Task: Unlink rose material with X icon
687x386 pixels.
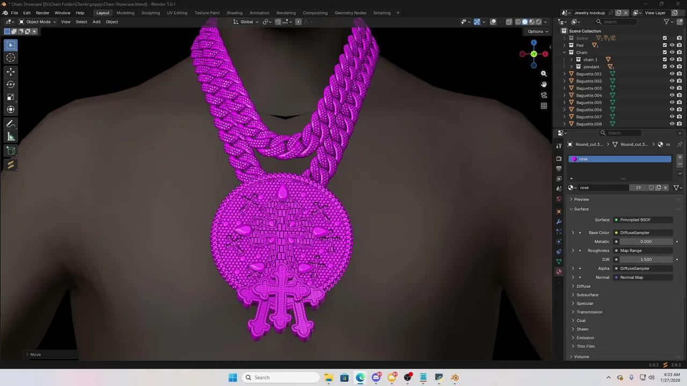Action: pos(666,188)
